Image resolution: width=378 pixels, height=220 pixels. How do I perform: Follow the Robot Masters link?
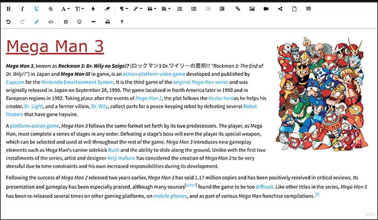point(250,106)
